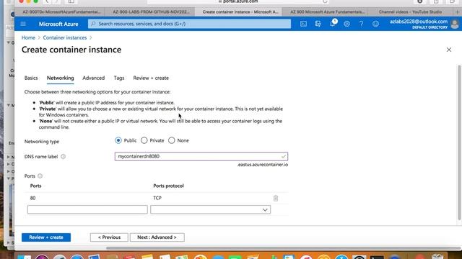Switch to the AZ 900 Microsoft Azure Fundamentals tab

[x=327, y=12]
